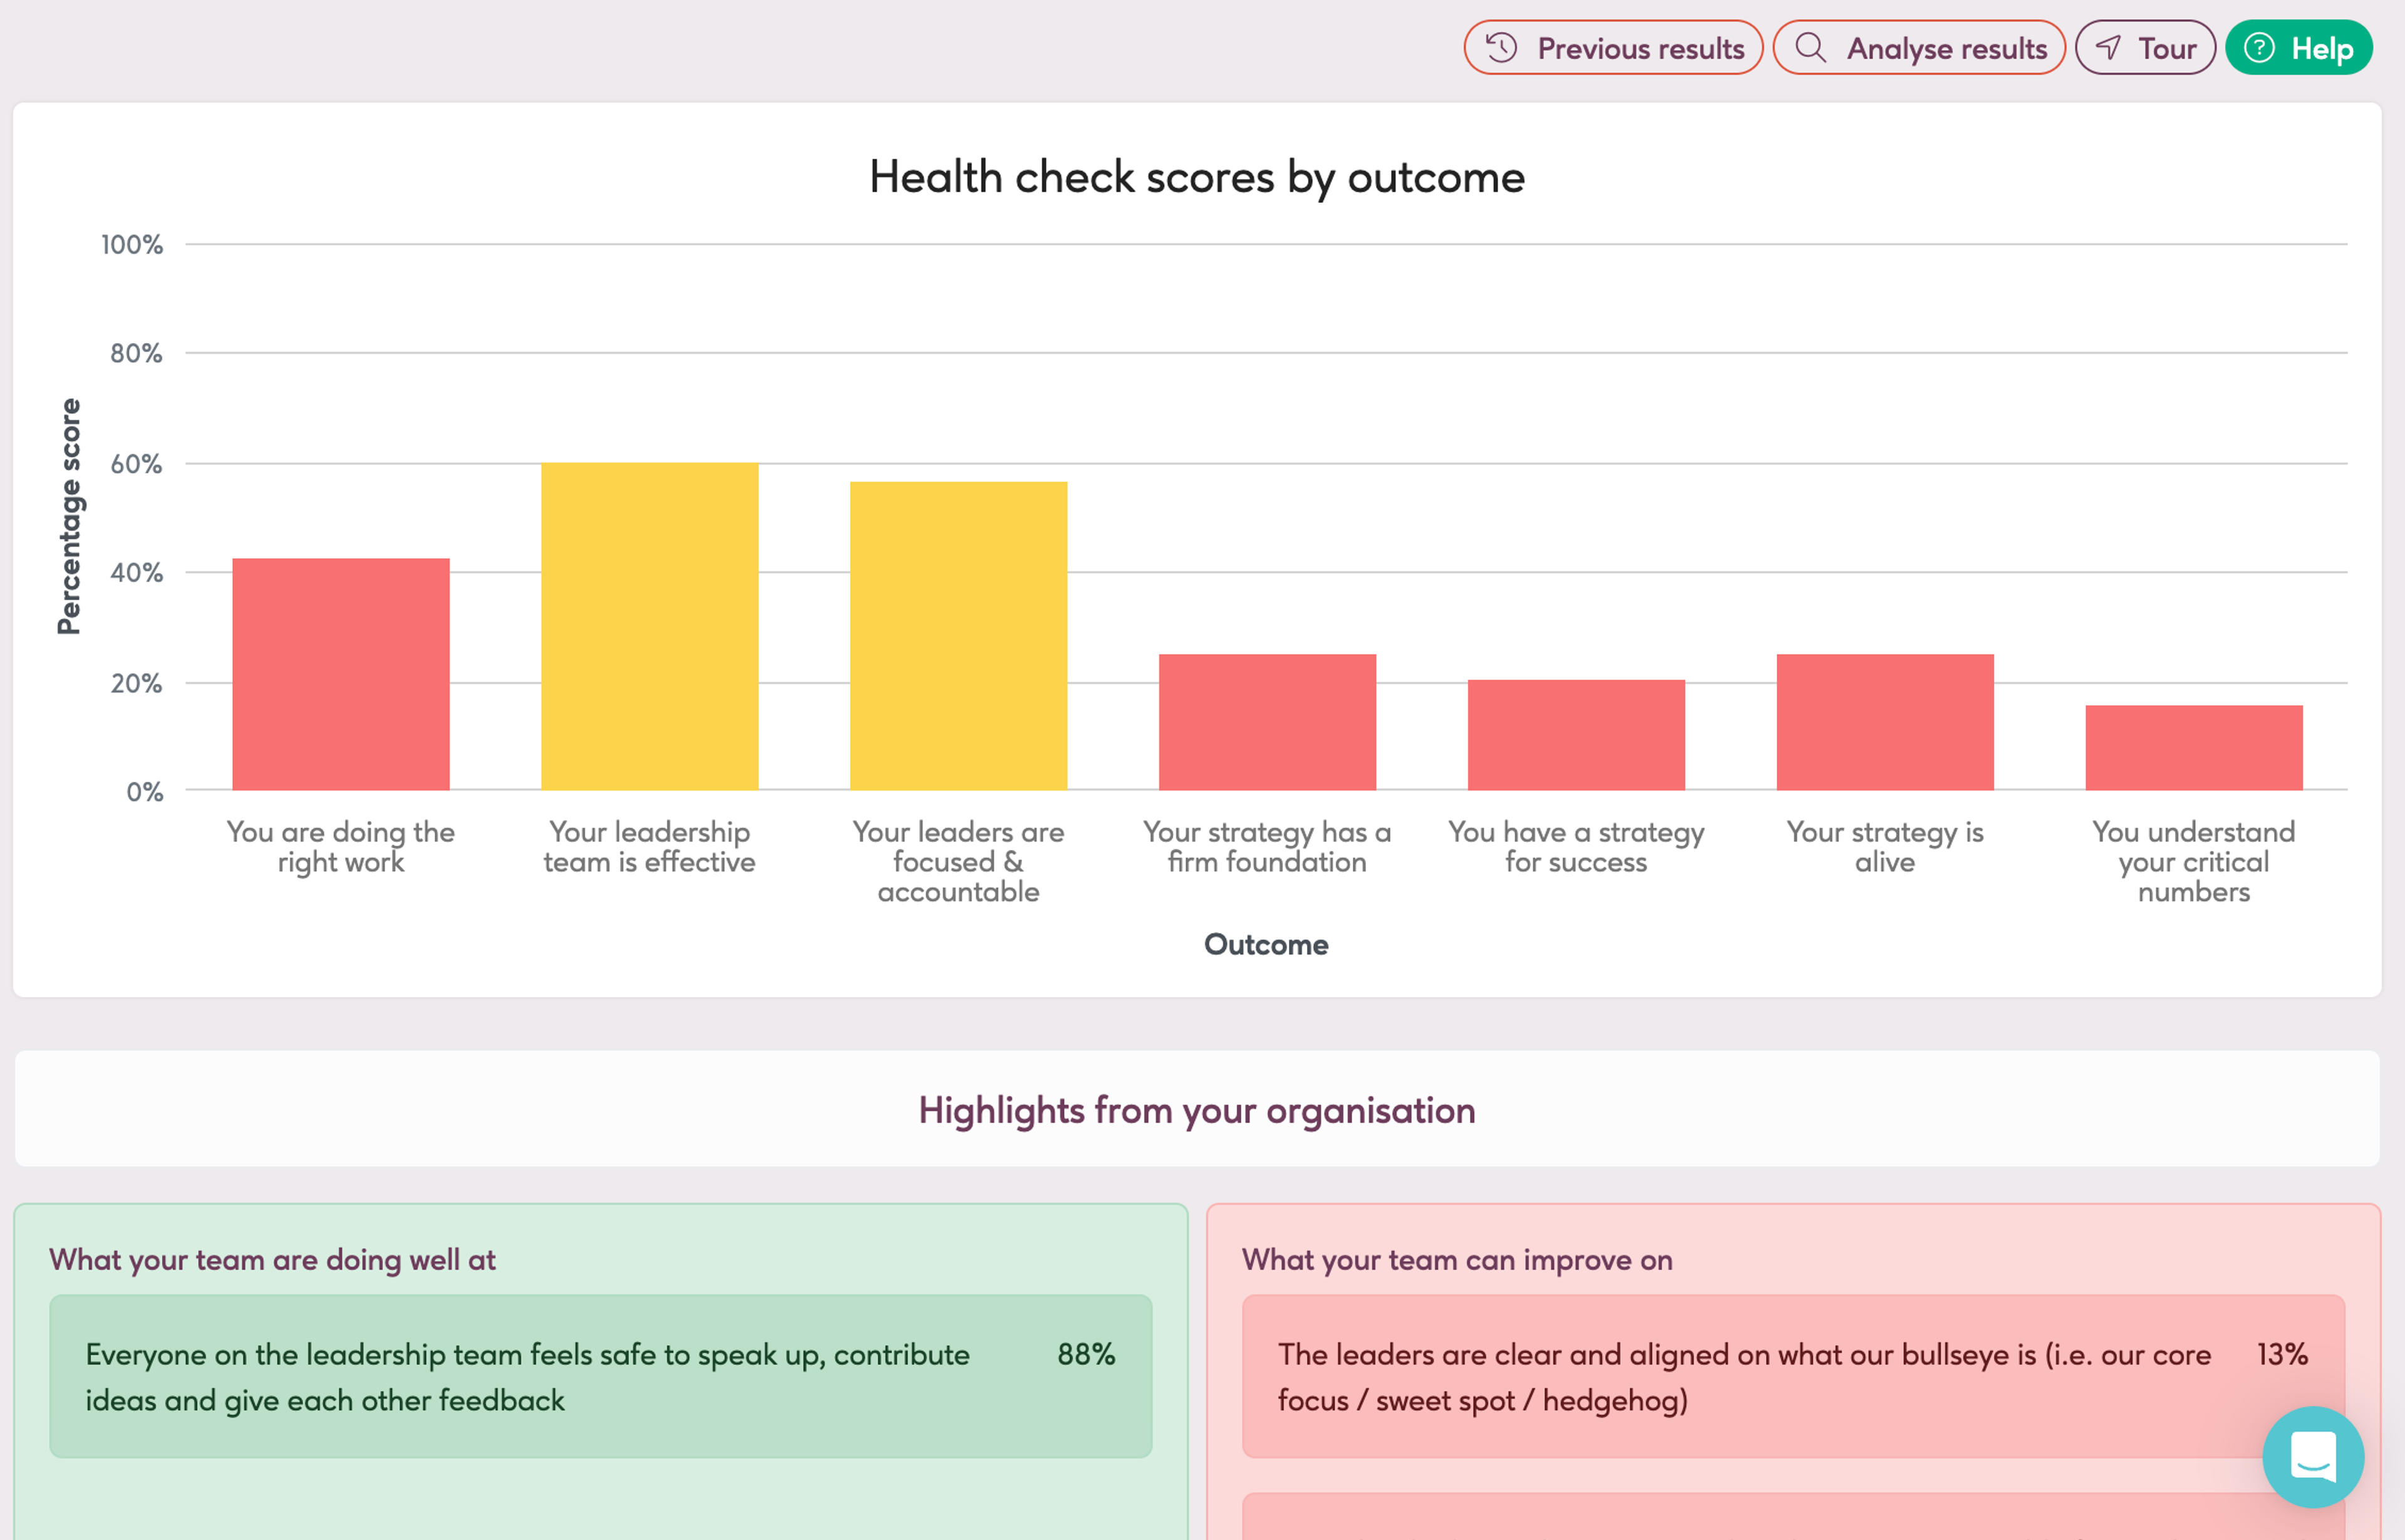This screenshot has height=1540, width=2405.
Task: Open the chat widget bubble
Action: (x=2313, y=1456)
